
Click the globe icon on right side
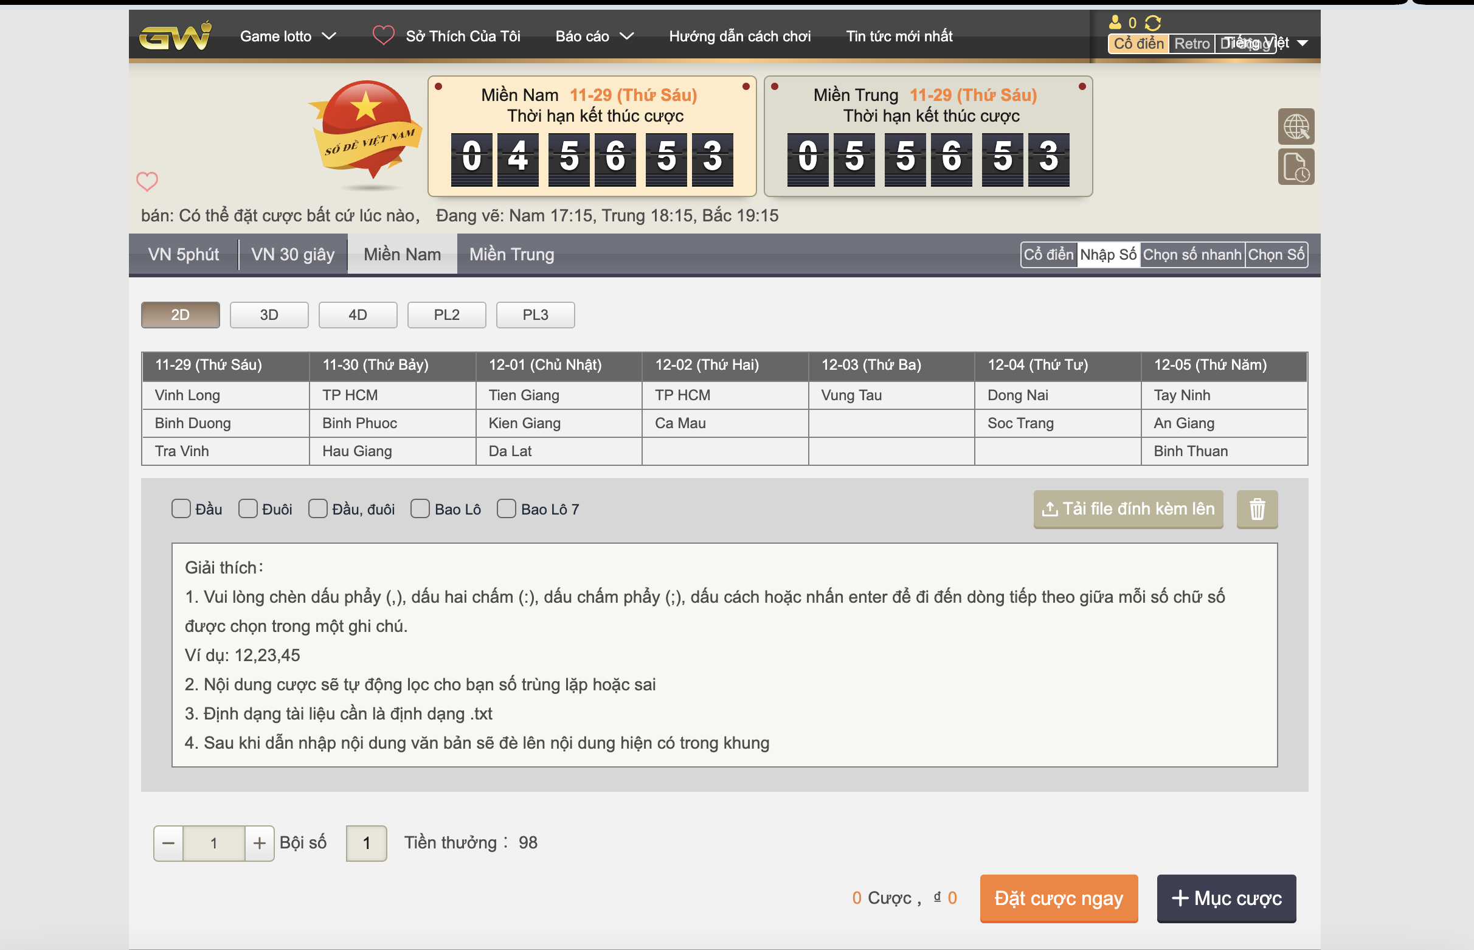[1296, 127]
